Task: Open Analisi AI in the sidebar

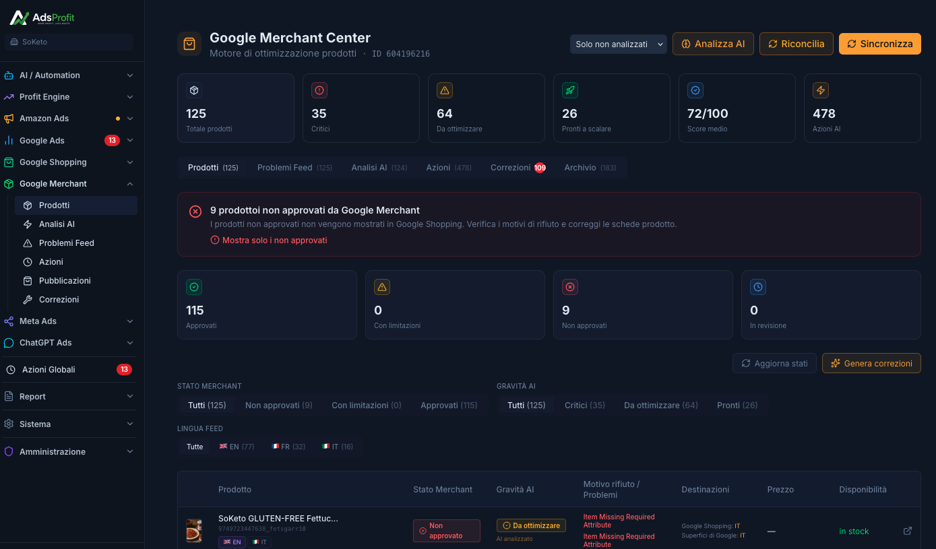Action: click(x=57, y=224)
